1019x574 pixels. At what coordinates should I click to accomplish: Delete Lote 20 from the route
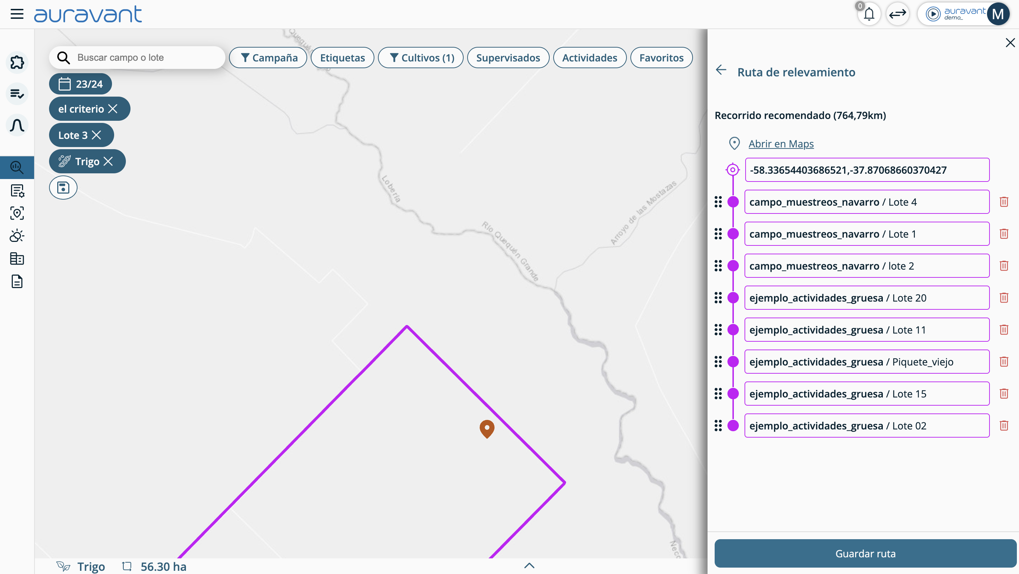1004,298
